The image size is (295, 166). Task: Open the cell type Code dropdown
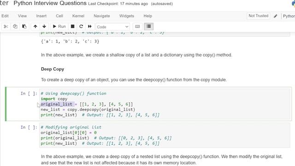(112, 27)
